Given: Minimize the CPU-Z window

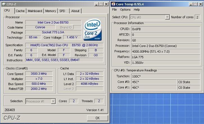Looking at the screenshot, I should [96, 4].
